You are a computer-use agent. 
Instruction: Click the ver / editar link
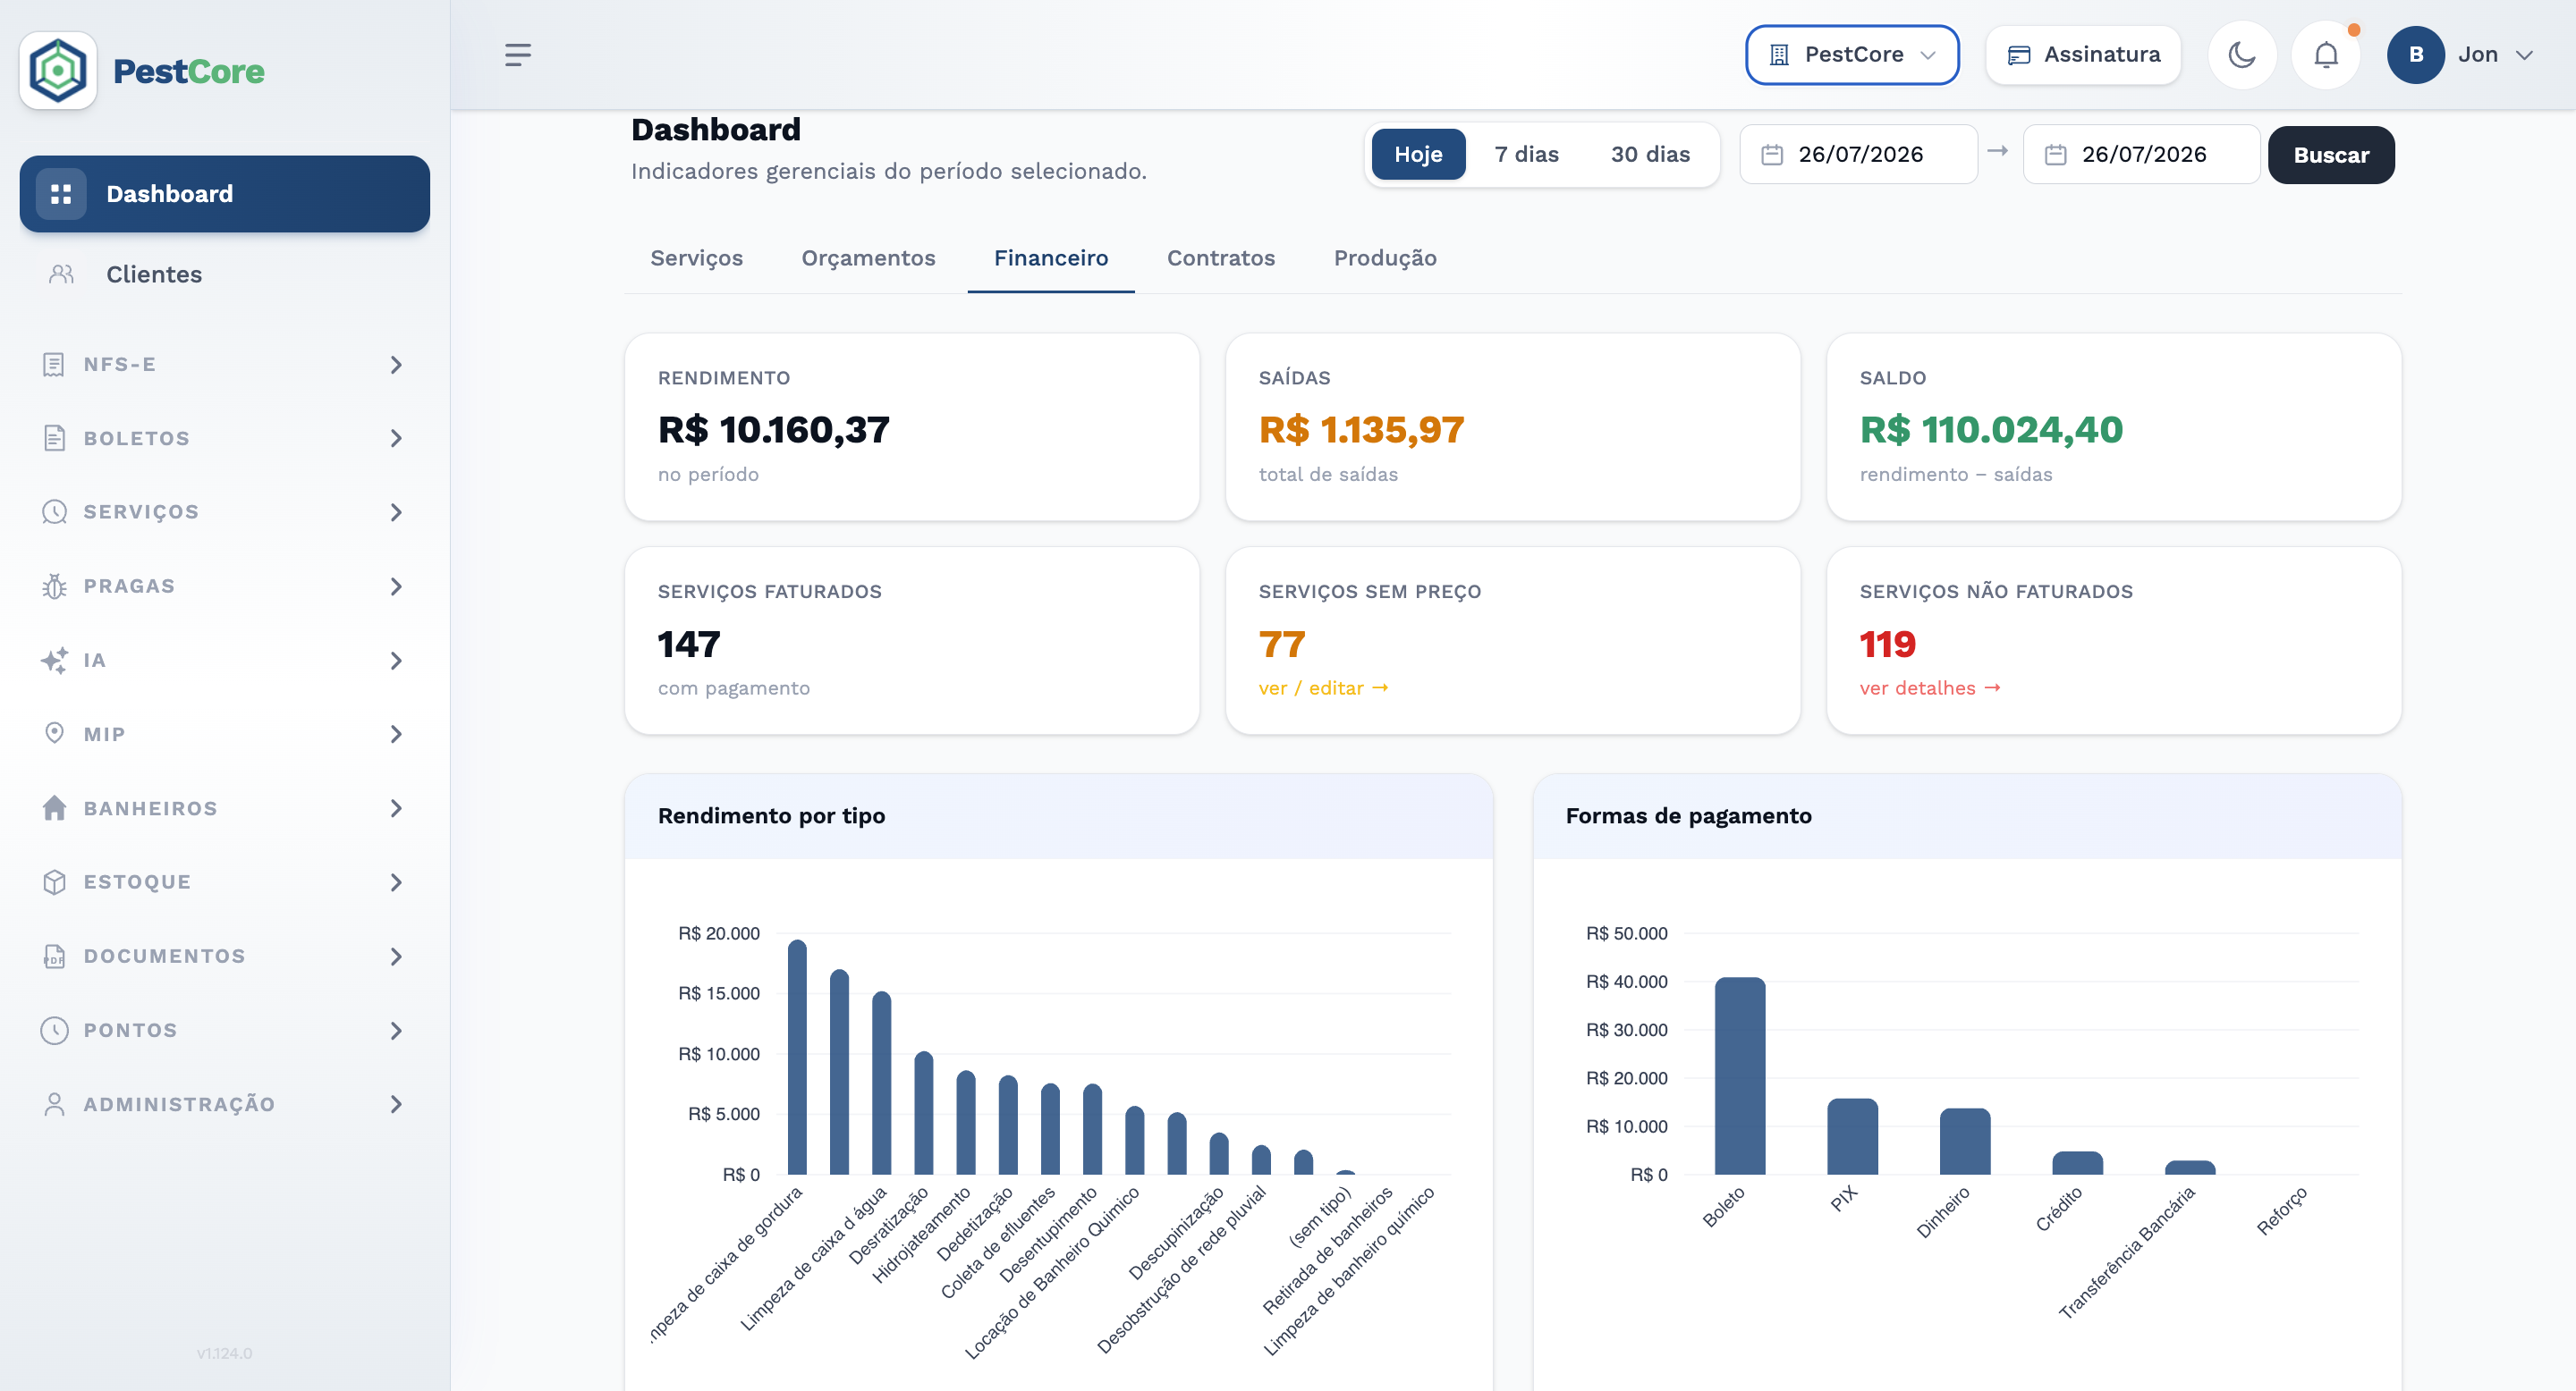pyautogui.click(x=1323, y=688)
